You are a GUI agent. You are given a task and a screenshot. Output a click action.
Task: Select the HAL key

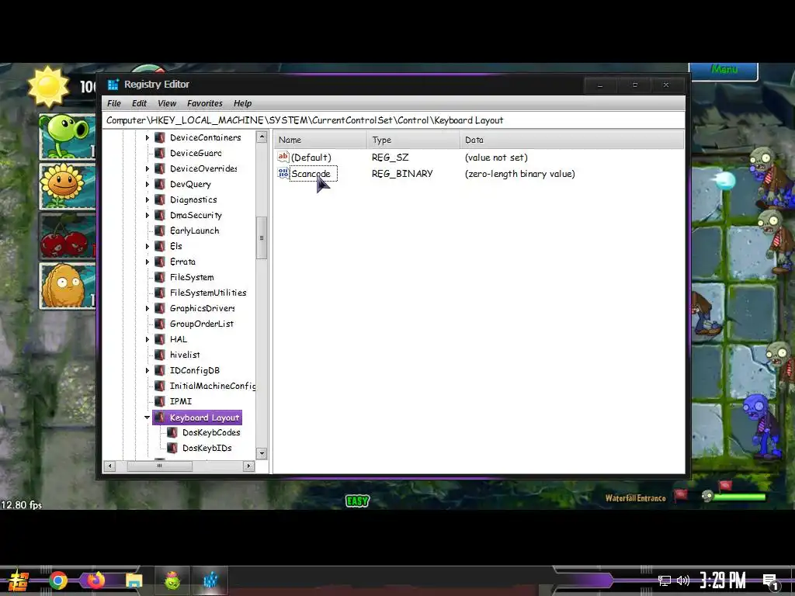[x=179, y=340]
